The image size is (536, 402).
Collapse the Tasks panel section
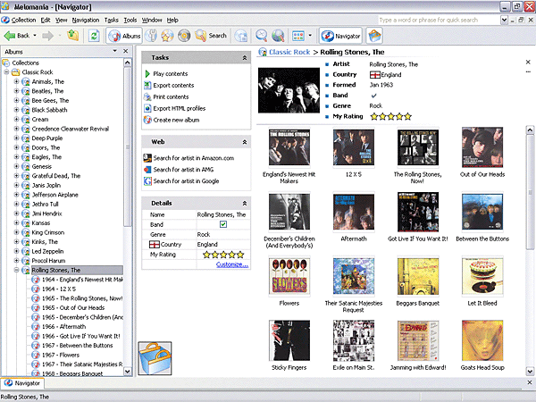pos(244,57)
